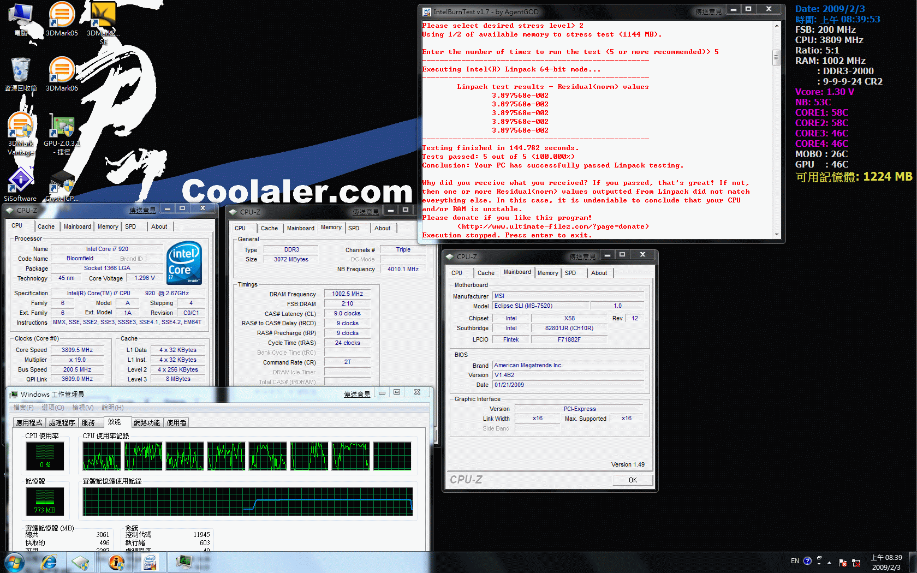
Task: Launch the 3DMark06 desktop shortcut
Action: tap(62, 74)
